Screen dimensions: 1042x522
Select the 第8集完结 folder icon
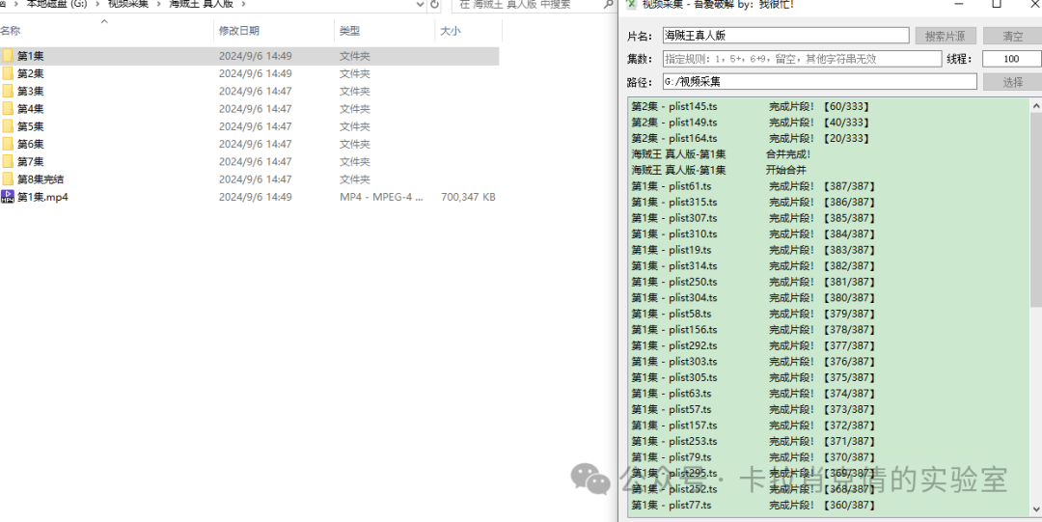[x=8, y=179]
